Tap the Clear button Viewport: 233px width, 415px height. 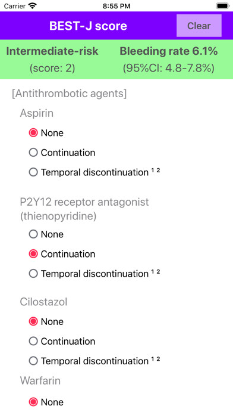(199, 26)
